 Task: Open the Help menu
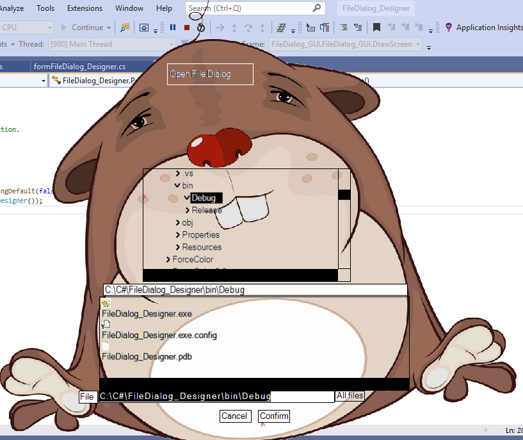tap(164, 8)
